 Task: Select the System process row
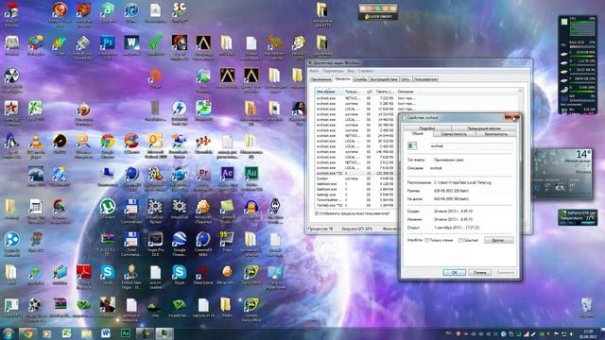(355, 178)
